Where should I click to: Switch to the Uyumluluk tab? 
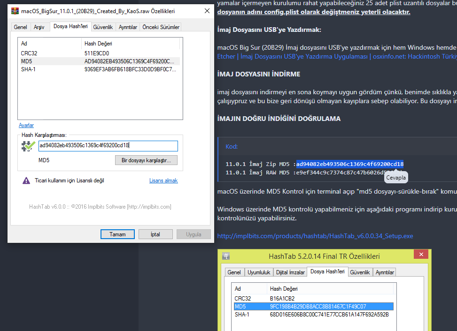(x=259, y=272)
